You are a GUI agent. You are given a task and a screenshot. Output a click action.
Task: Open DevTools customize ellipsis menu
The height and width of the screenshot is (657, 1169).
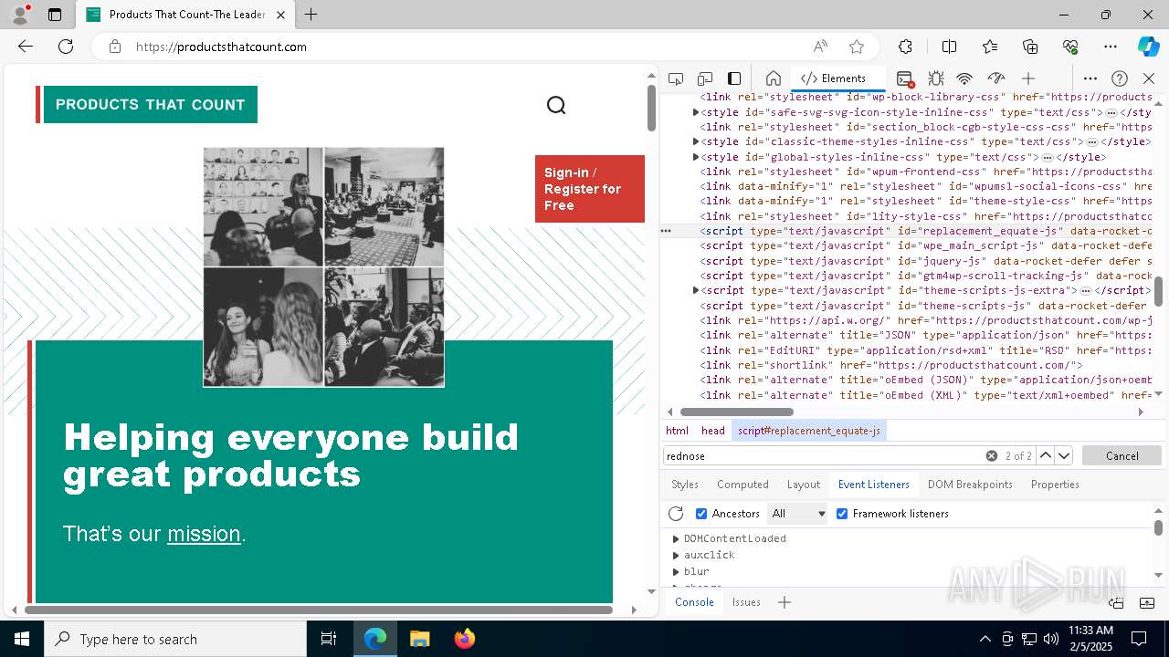coord(1090,78)
